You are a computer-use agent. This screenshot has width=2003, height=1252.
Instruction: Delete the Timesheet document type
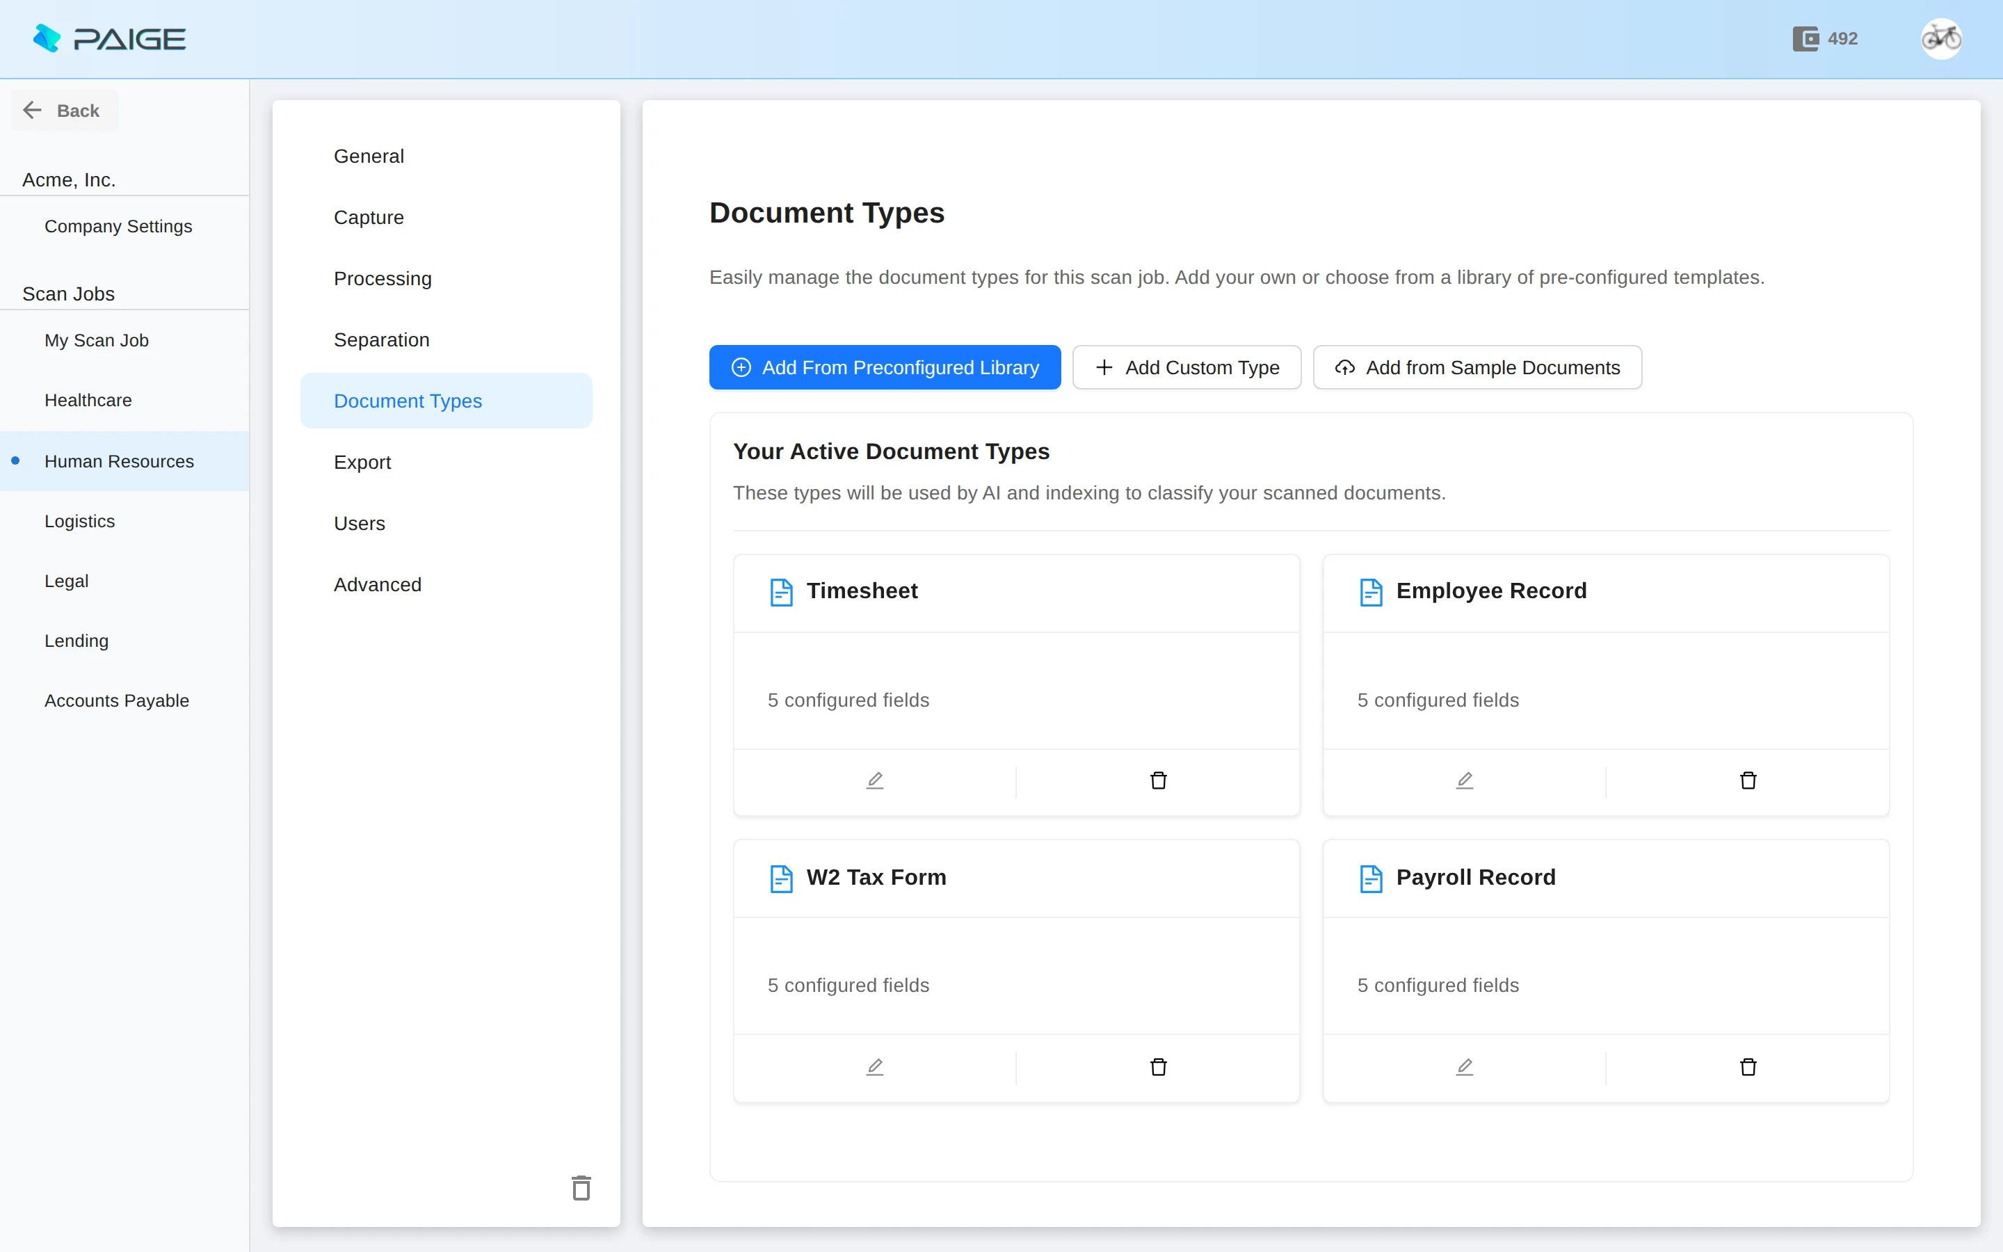coord(1158,780)
